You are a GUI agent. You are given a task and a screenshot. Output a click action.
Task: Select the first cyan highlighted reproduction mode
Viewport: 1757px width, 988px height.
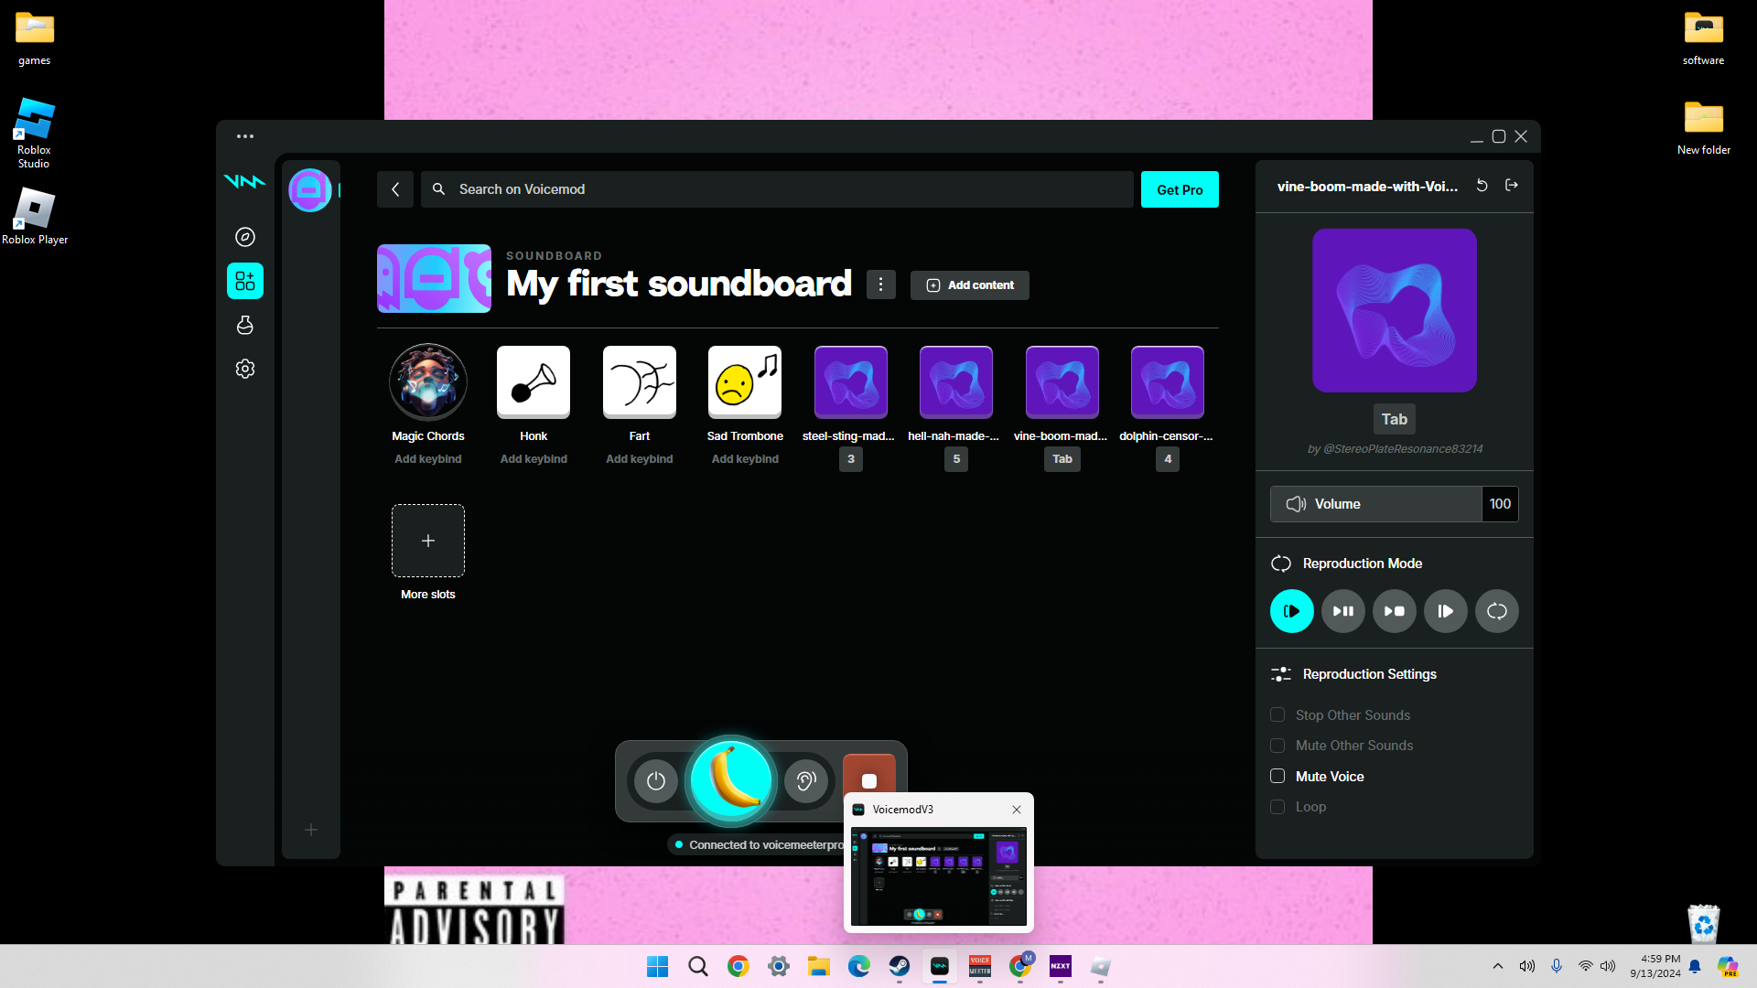point(1292,611)
